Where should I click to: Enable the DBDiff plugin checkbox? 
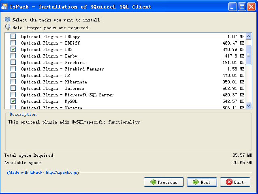coord(13,43)
